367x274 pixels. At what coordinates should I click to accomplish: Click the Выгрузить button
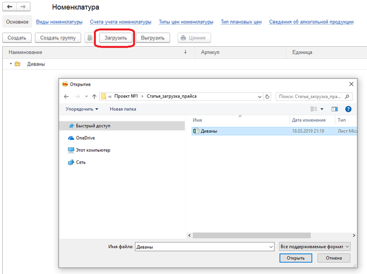(x=153, y=38)
